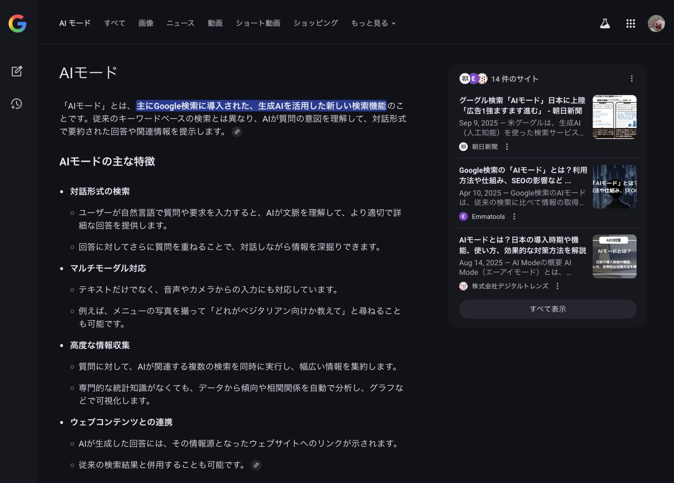674x483 pixels.
Task: Switch to すべて tab
Action: pos(114,23)
